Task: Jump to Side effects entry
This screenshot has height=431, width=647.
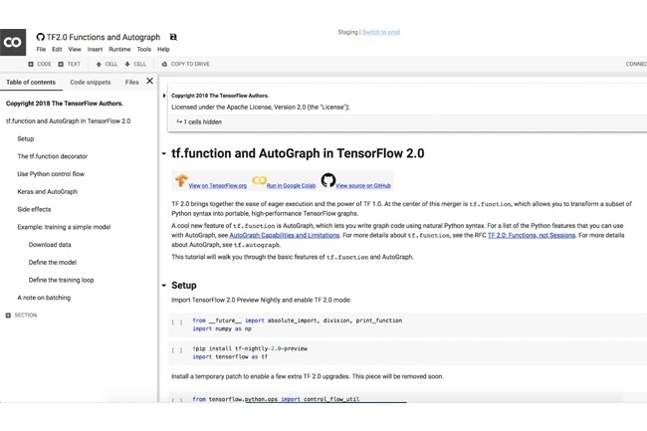Action: [x=34, y=209]
